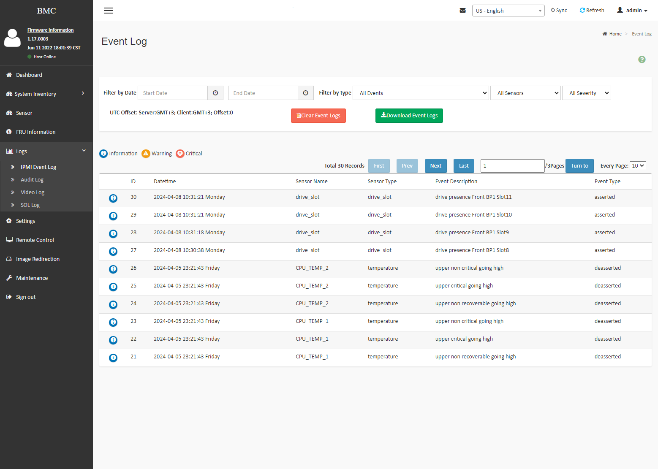Open the All Sensors dropdown
Image resolution: width=658 pixels, height=469 pixels.
click(x=526, y=93)
